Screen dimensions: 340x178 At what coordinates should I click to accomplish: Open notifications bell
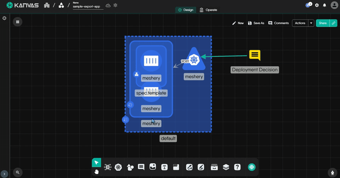(325, 6)
